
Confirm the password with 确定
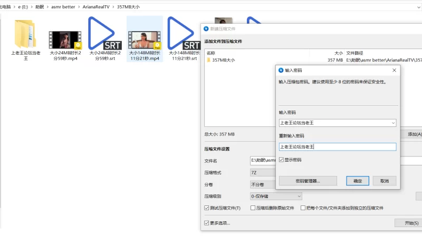[x=357, y=181]
